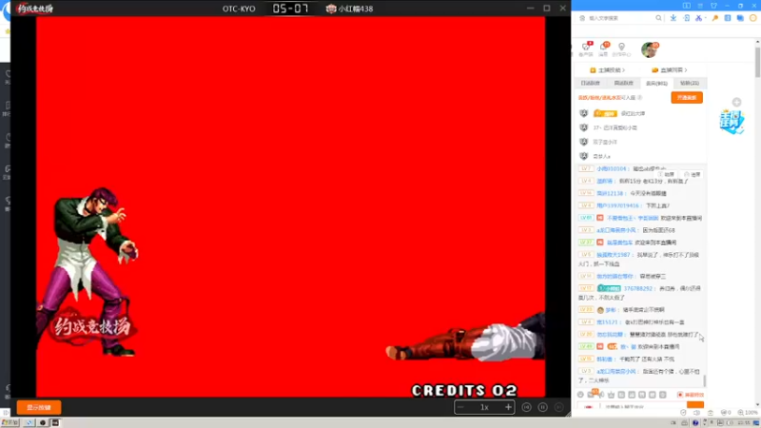Click the orange circle toolbar icon
The image size is (761, 428).
click(752, 18)
